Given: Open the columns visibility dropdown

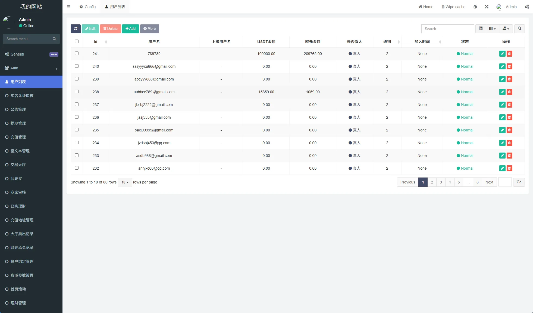Looking at the screenshot, I should [x=492, y=29].
